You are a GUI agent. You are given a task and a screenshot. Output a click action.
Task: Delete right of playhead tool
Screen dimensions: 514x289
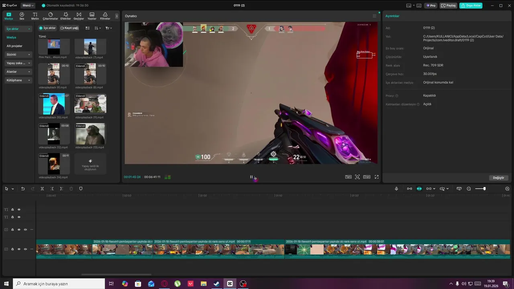61,189
